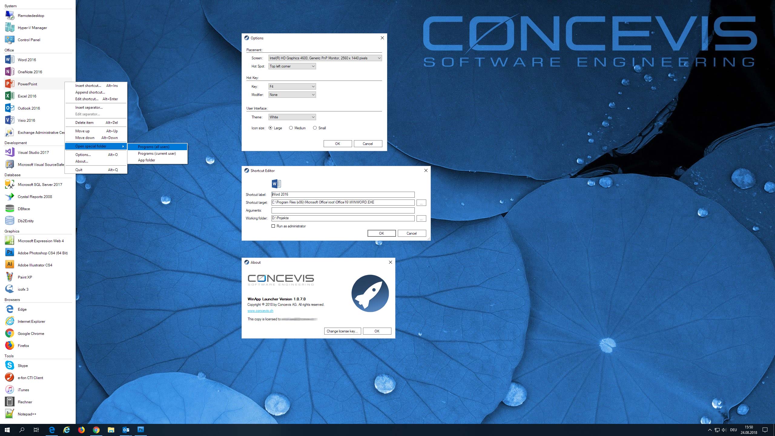
Task: Click OK button in Shortcut Editor
Action: click(381, 233)
